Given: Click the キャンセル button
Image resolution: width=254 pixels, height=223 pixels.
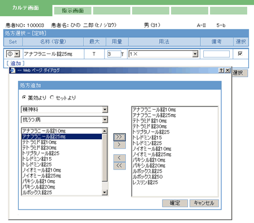Looking at the screenshot, I should click(204, 203).
